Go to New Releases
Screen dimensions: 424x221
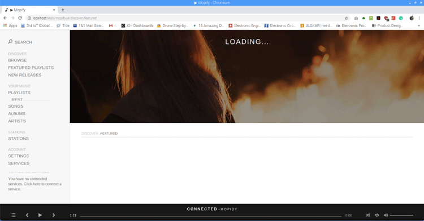pos(25,75)
